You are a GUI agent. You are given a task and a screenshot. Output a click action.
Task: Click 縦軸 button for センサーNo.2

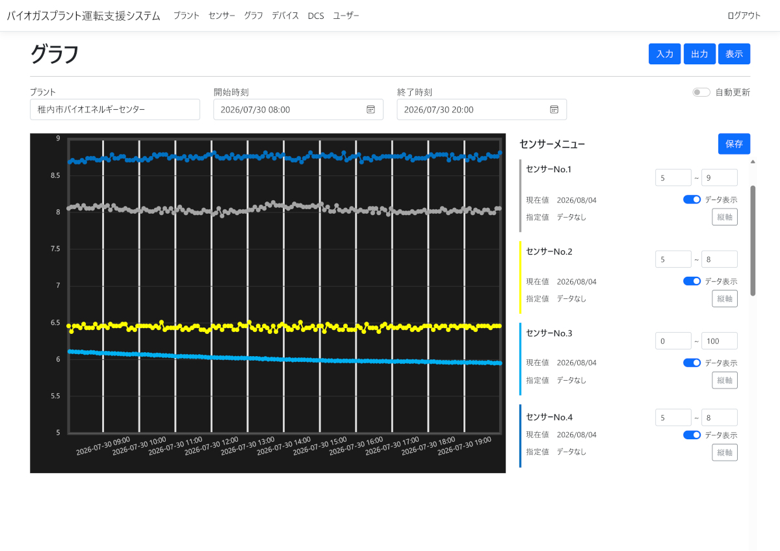click(725, 298)
